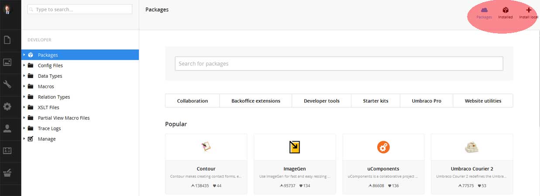Expand the Trace Logs tree node arrow

[x=24, y=128]
